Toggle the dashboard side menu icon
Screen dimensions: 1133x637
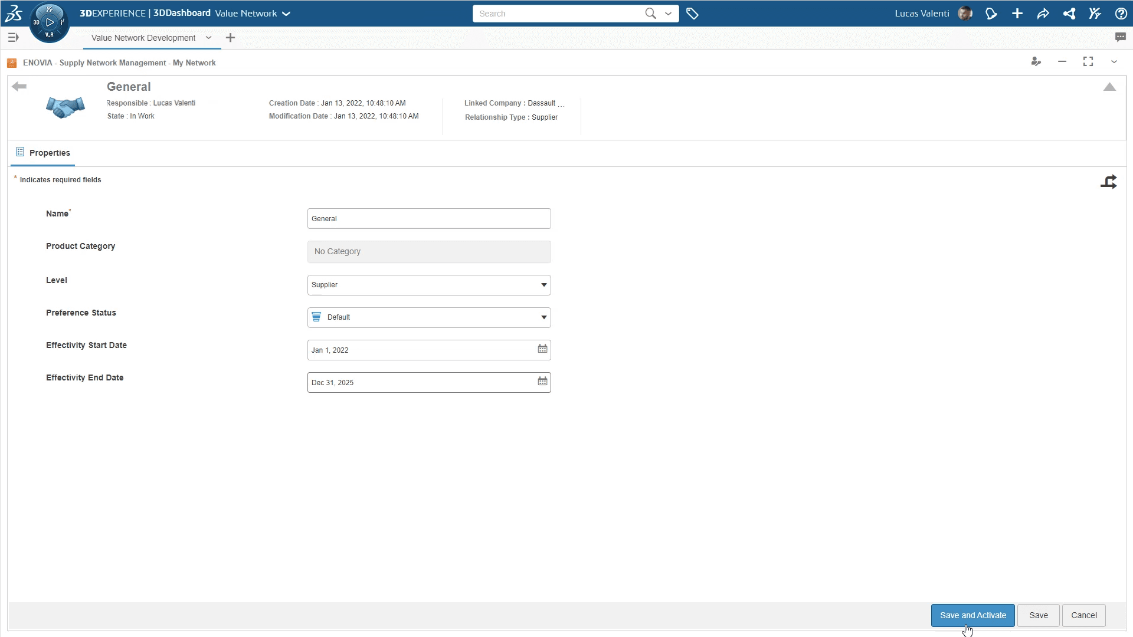click(13, 37)
